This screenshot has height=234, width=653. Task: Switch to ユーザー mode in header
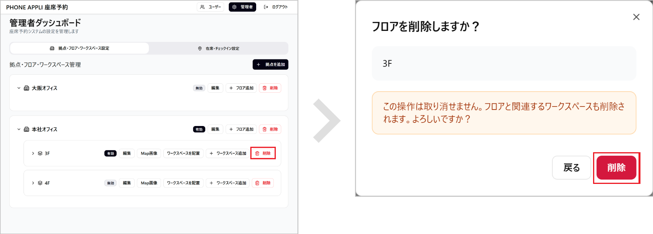[x=210, y=7]
